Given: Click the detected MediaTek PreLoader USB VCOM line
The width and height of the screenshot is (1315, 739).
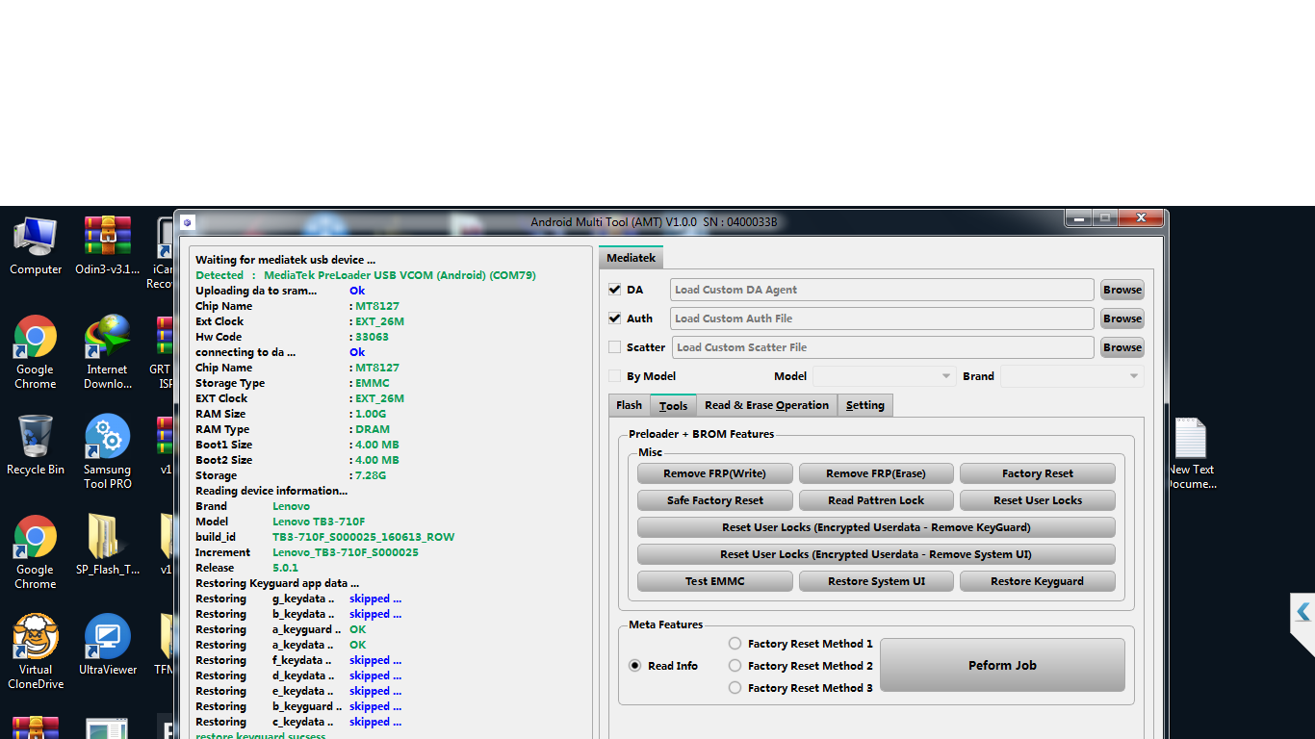Looking at the screenshot, I should (366, 275).
